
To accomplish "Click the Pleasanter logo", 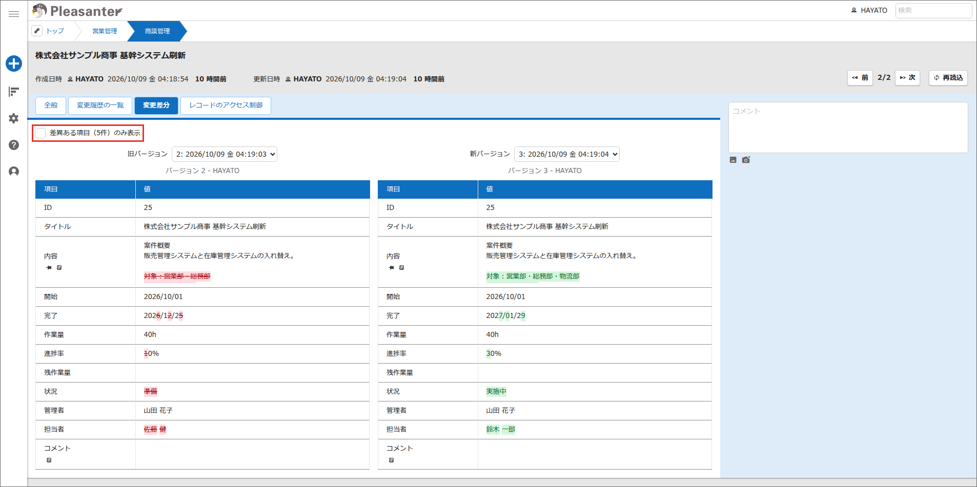I will pos(77,11).
